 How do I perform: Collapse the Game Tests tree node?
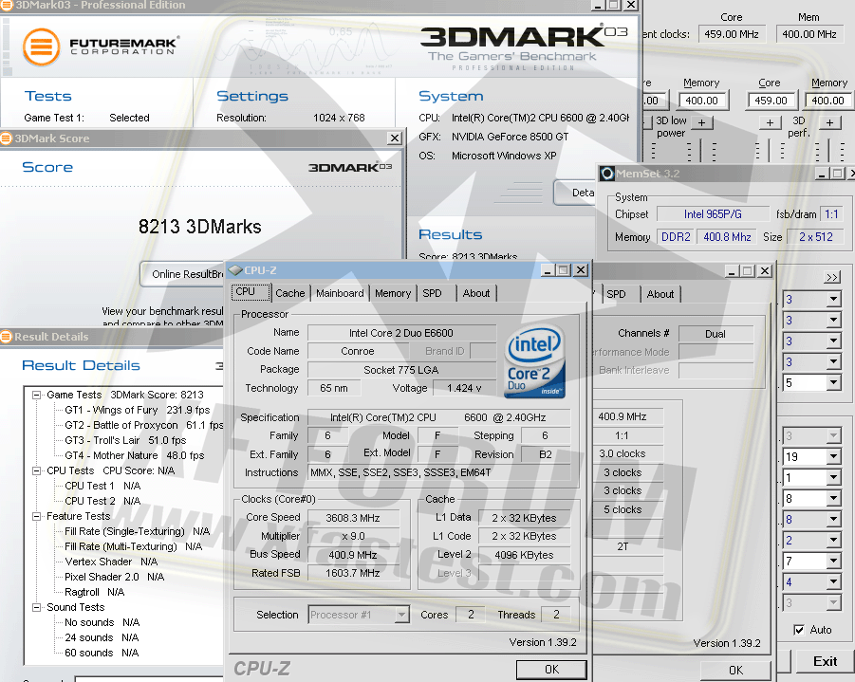pos(37,395)
